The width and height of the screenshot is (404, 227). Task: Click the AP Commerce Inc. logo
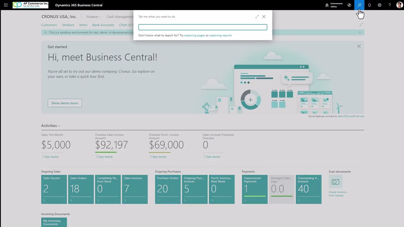point(31,5)
